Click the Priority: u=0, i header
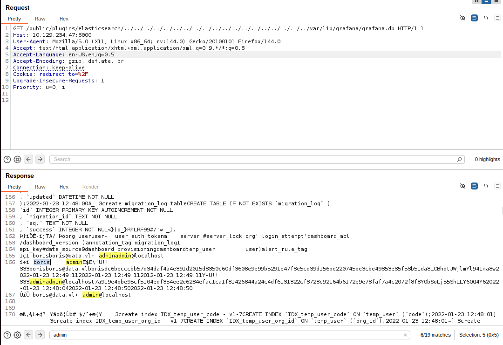 point(39,87)
